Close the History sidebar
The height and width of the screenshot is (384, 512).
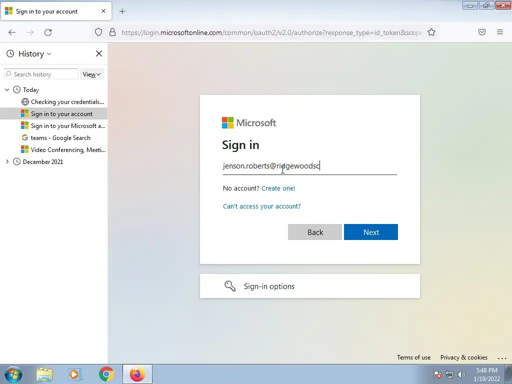click(99, 53)
